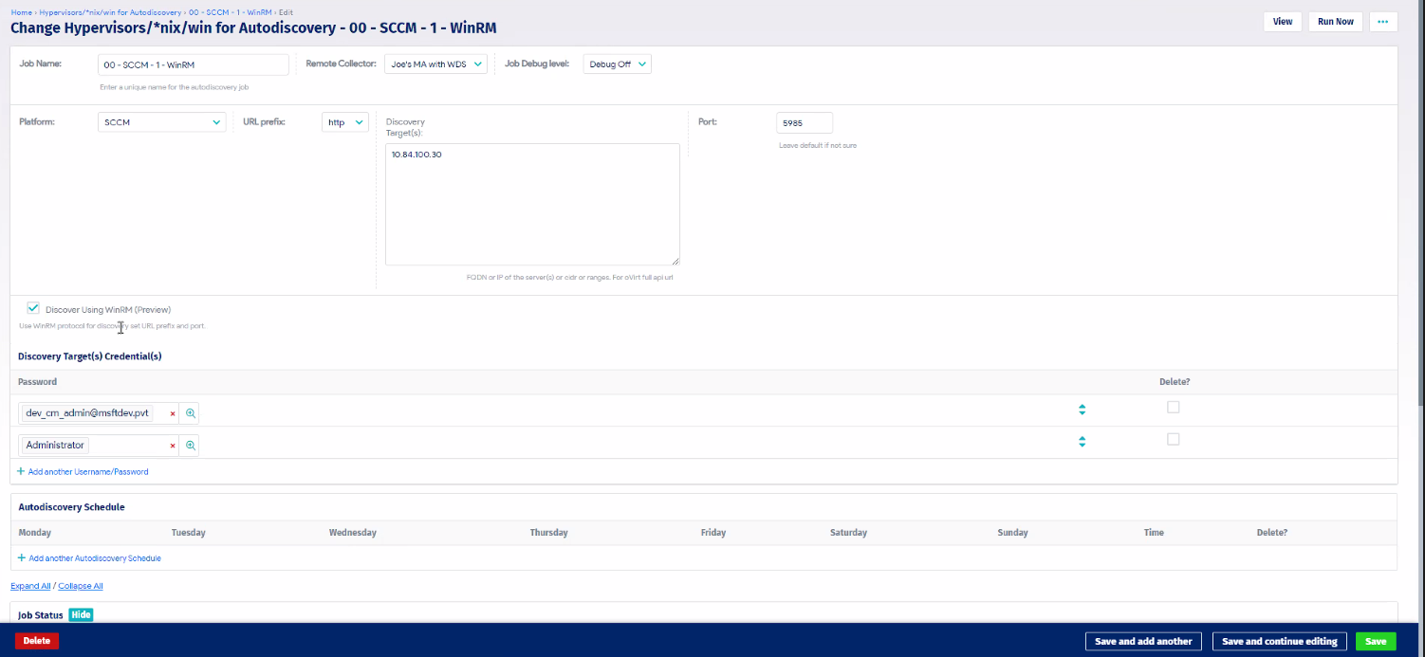Screen dimensions: 1425x657
Task: Remove the Administrator credential tag
Action: [x=172, y=444]
